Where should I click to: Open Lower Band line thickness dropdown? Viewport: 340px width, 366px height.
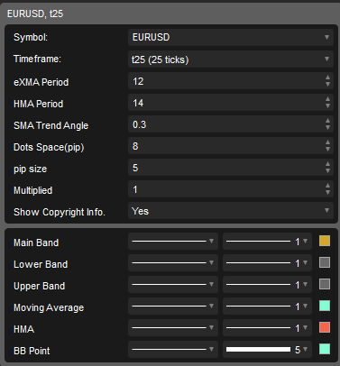pyautogui.click(x=267, y=262)
